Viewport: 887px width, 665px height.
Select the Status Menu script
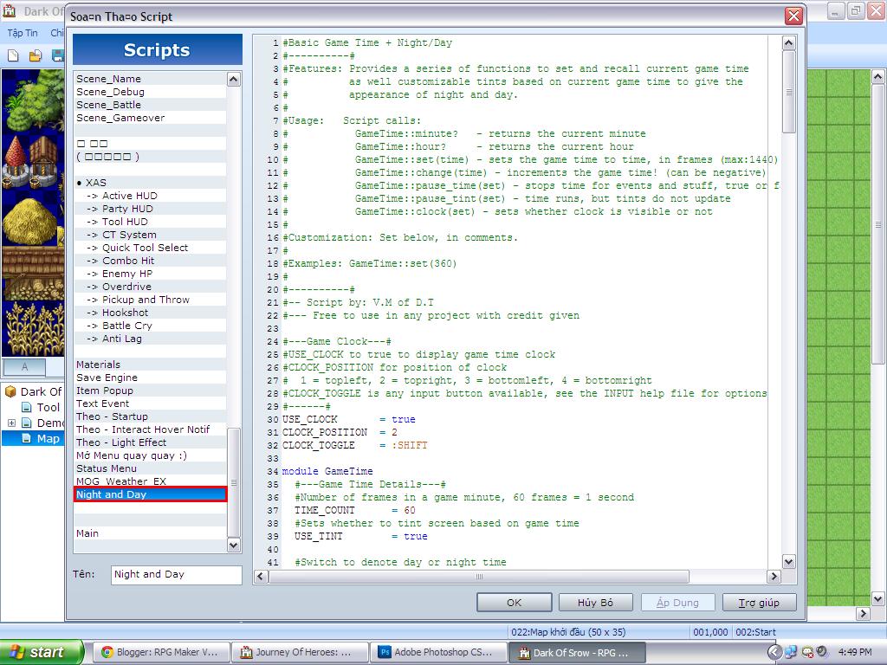pyautogui.click(x=150, y=468)
